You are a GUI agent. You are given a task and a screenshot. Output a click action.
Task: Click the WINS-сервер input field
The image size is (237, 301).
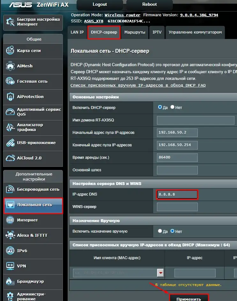(177, 207)
